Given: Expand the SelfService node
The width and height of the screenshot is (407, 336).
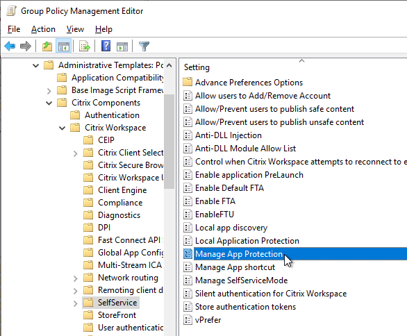Looking at the screenshot, I should click(x=76, y=303).
